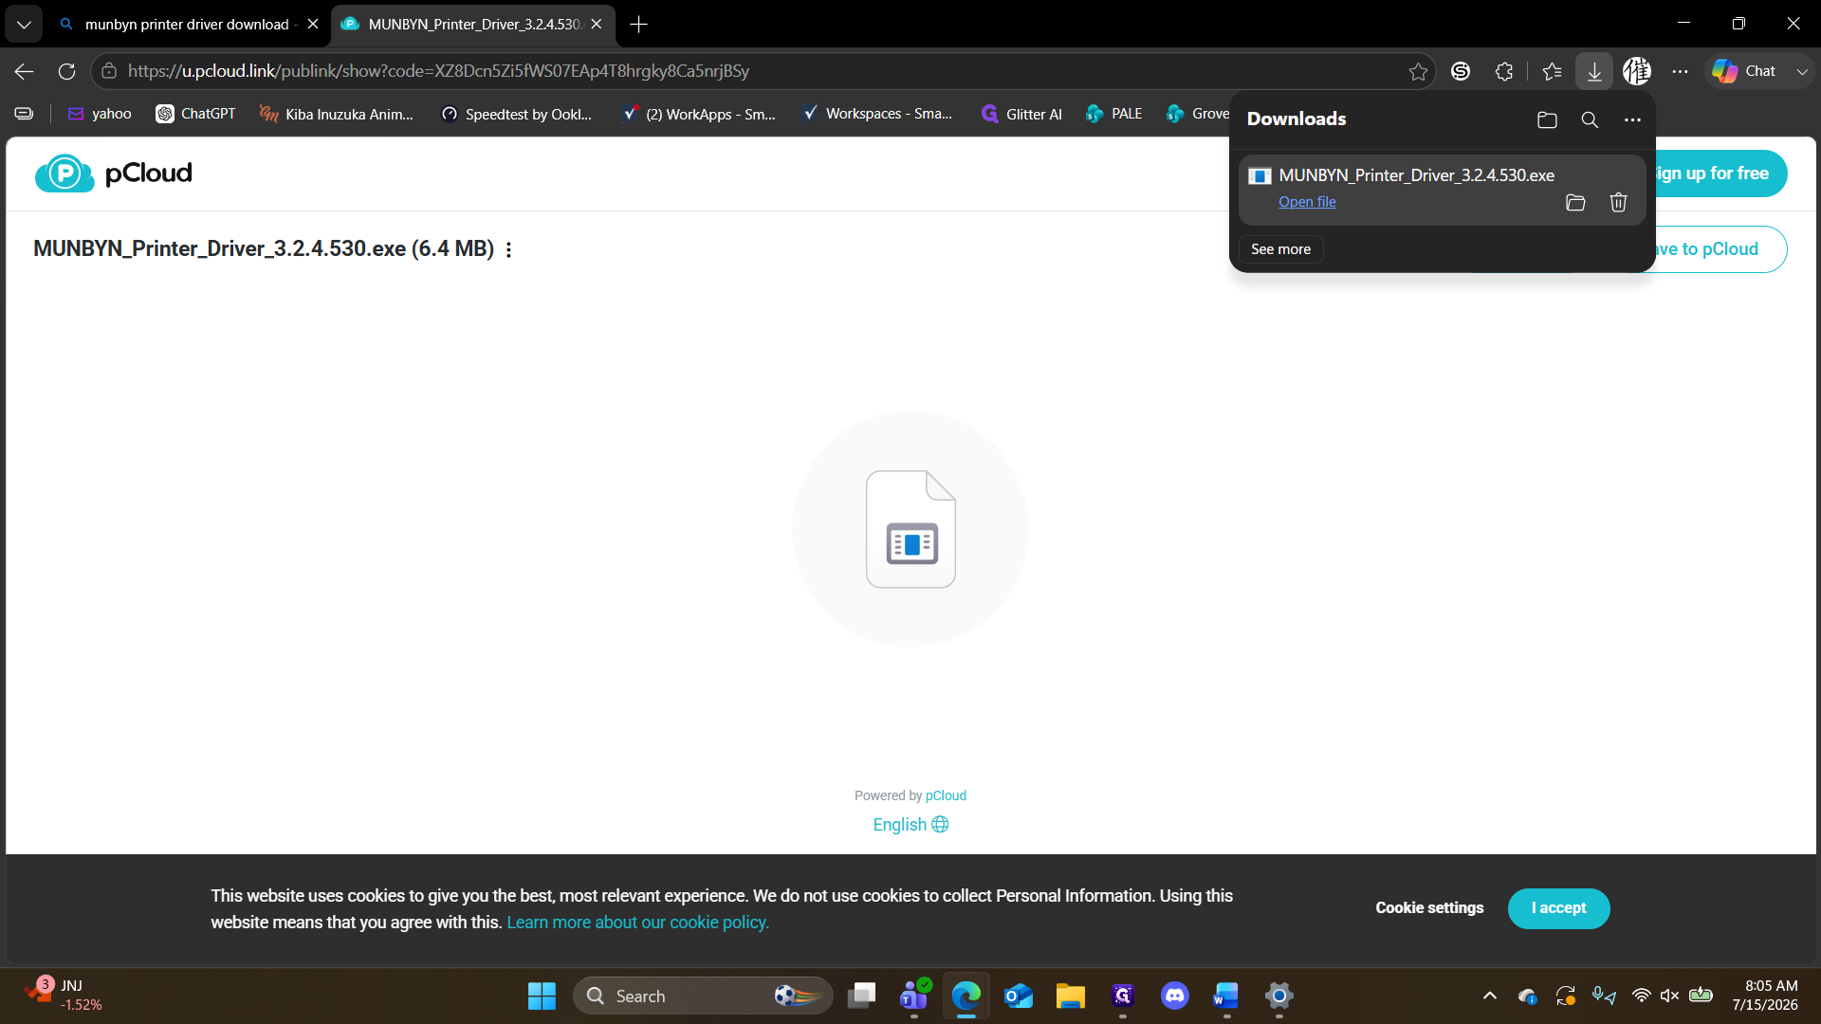Open file options three-dot menu

[x=509, y=249]
